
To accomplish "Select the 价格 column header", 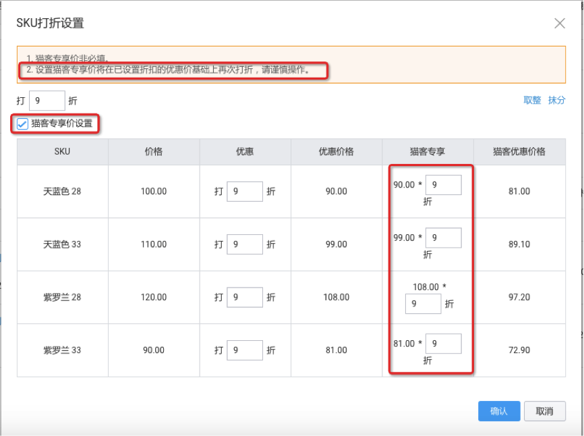I will tap(154, 151).
